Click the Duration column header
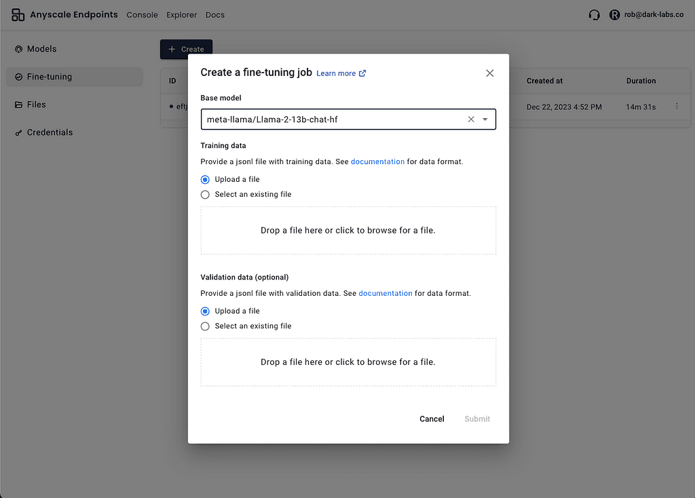695x498 pixels. coord(641,81)
